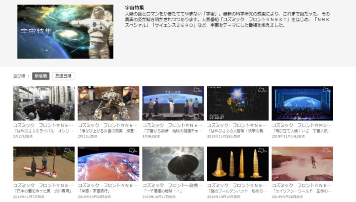
Task: Click the 「浮かび上がる火星の真実 探査…」 subtitle
Action: tap(108, 131)
